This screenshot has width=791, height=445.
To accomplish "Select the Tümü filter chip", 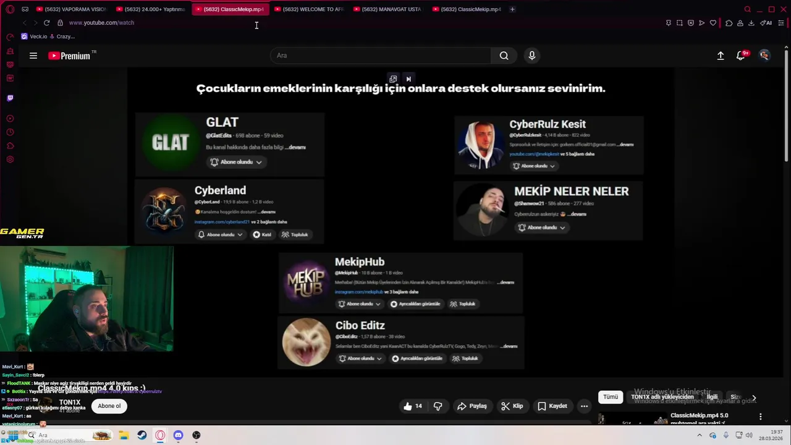I will (x=611, y=397).
